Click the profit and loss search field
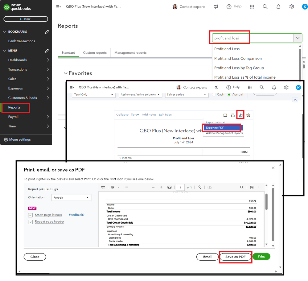308x281 pixels. [x=253, y=38]
